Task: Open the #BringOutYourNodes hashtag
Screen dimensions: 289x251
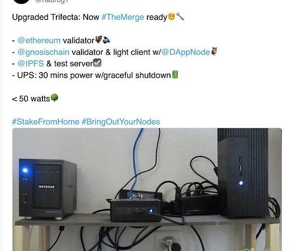Action: pos(121,122)
